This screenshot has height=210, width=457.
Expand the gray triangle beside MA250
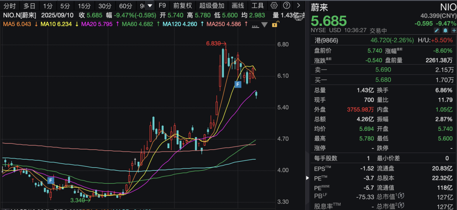[x=264, y=25]
